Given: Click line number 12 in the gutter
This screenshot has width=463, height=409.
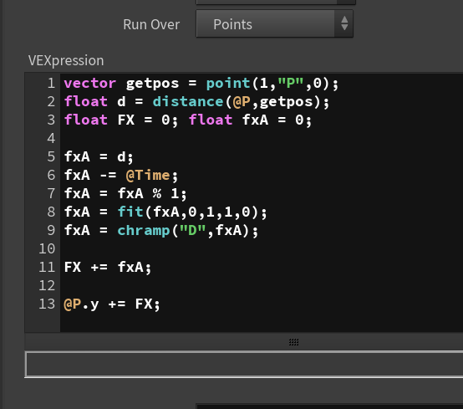Looking at the screenshot, I should 47,286.
